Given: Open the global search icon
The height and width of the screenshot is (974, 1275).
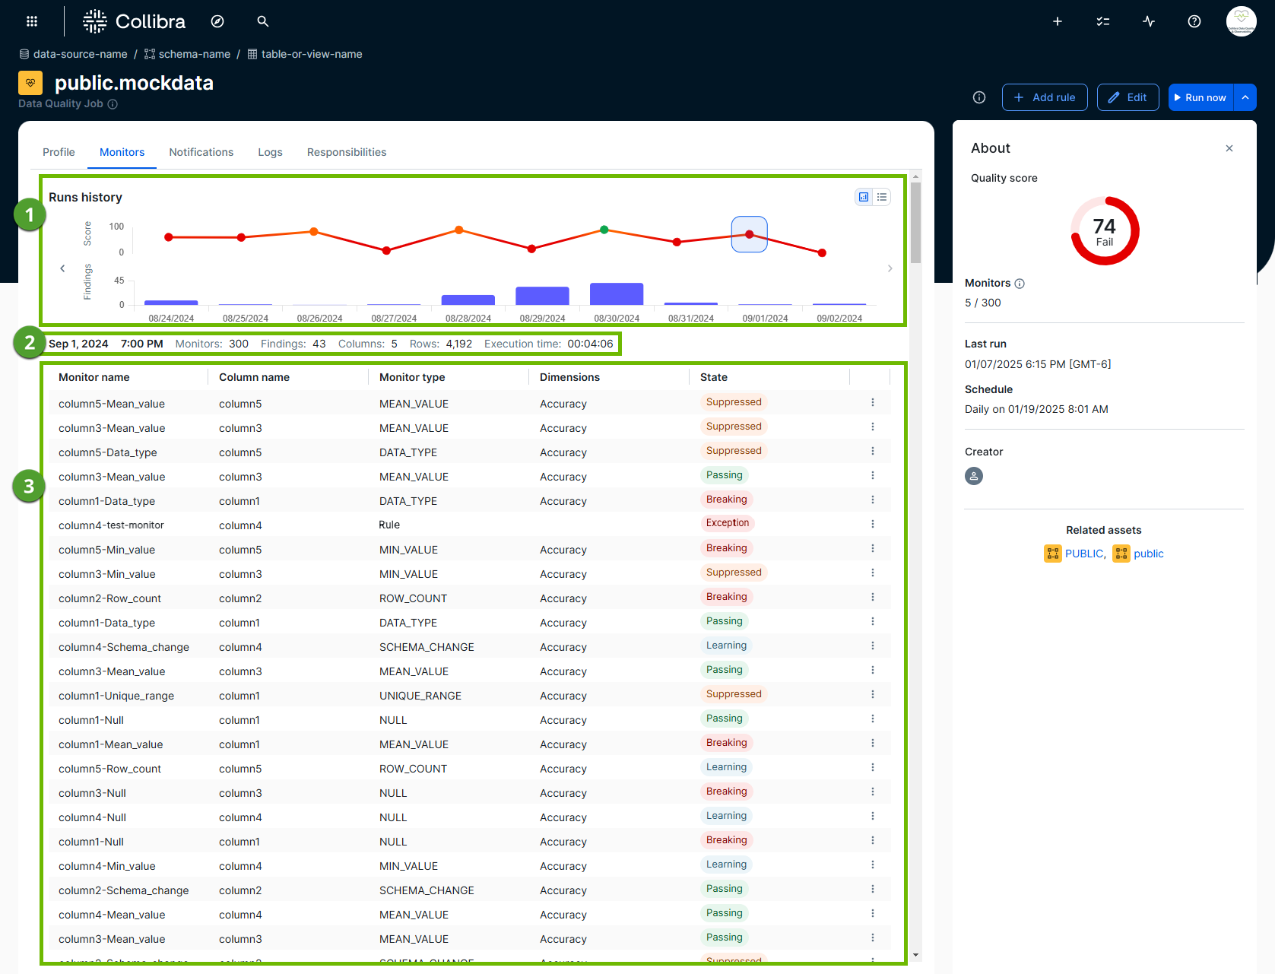Looking at the screenshot, I should [263, 21].
